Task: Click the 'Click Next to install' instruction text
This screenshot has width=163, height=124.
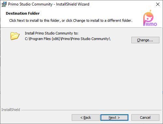Action: point(71,21)
